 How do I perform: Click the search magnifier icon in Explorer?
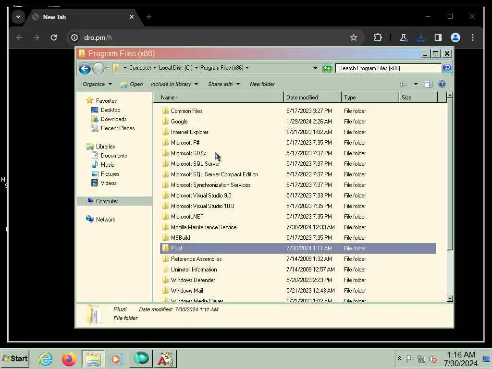click(446, 68)
